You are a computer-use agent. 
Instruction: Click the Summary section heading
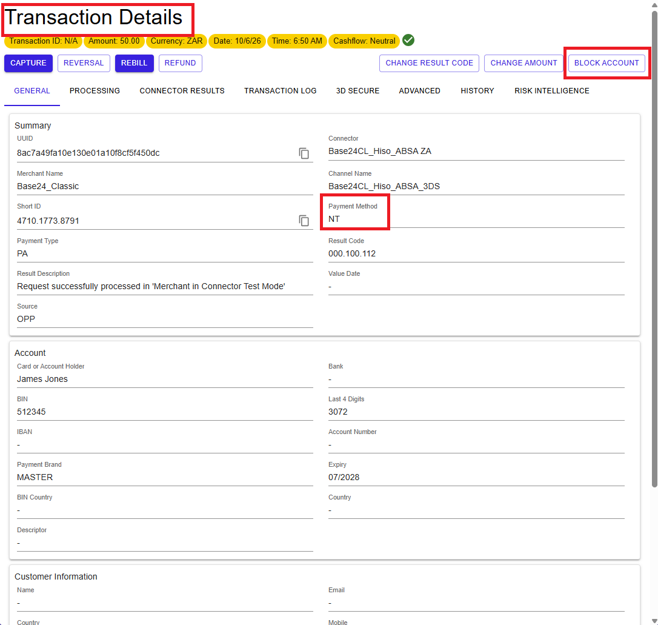33,125
